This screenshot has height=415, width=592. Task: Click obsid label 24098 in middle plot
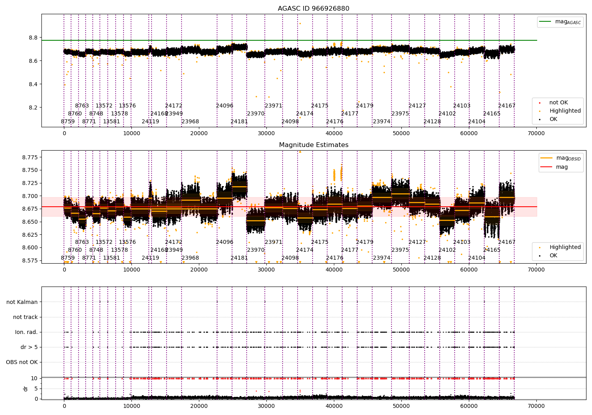(x=290, y=258)
